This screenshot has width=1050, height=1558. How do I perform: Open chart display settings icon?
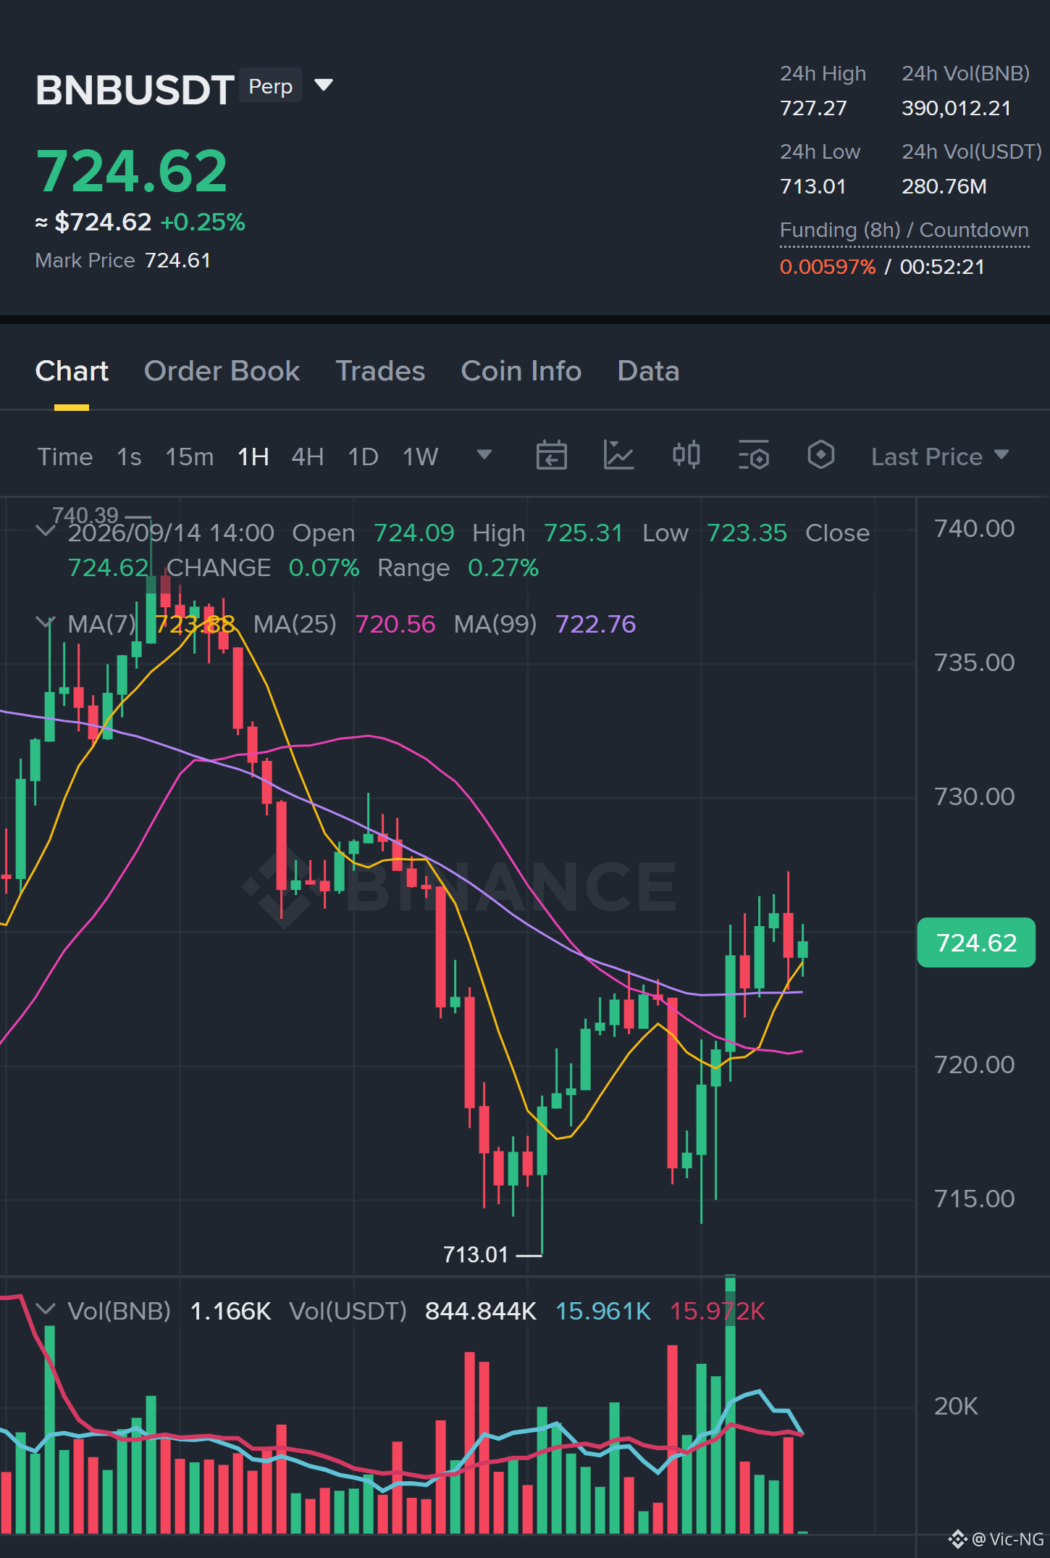coord(754,456)
